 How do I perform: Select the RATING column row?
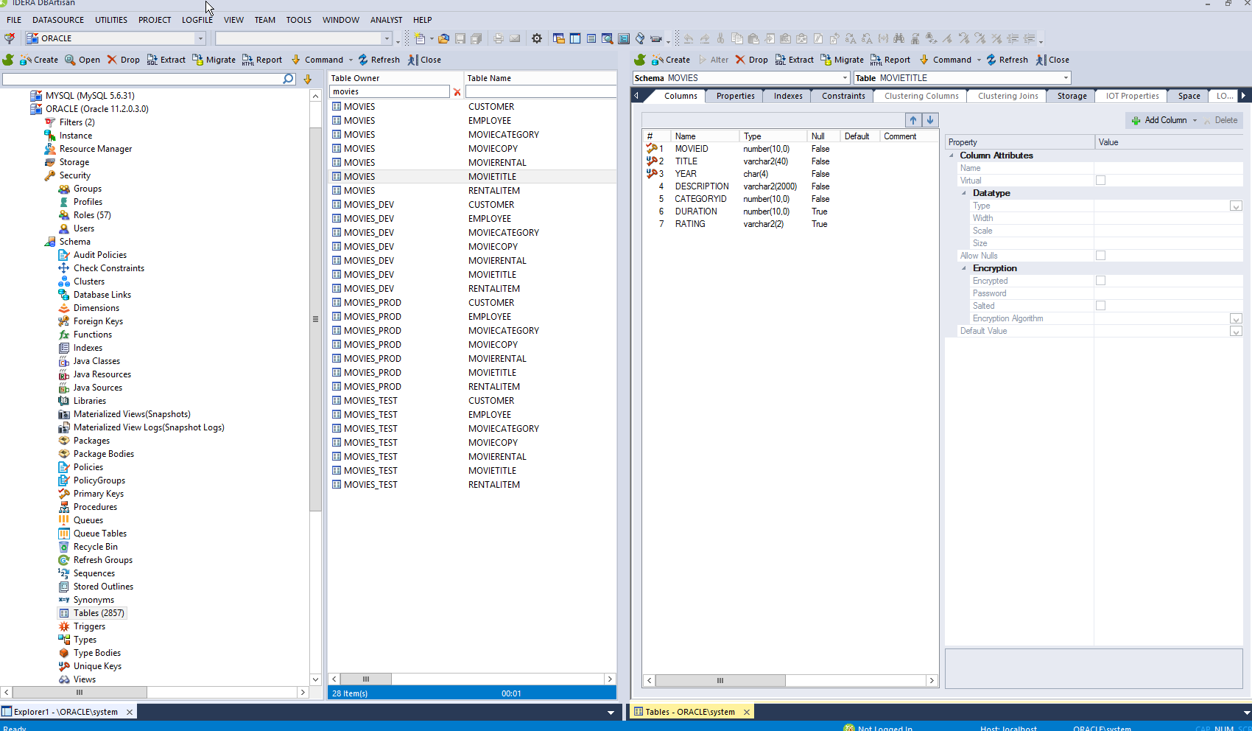click(x=790, y=224)
